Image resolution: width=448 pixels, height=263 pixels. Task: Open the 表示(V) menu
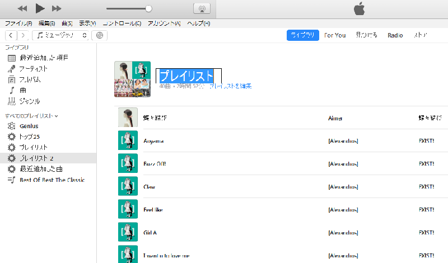(x=87, y=24)
